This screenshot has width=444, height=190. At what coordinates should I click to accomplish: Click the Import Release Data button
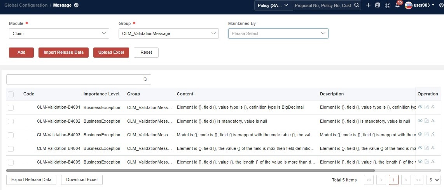[x=63, y=52]
